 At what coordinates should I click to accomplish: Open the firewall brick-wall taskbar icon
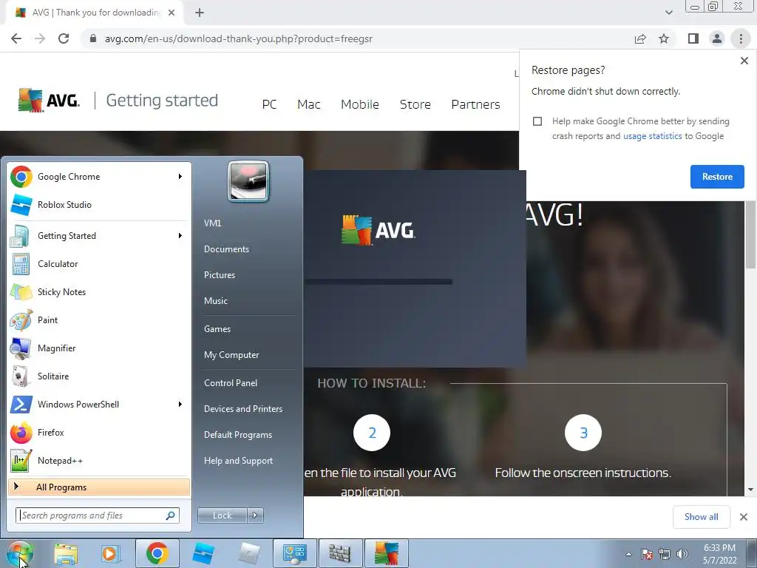pyautogui.click(x=340, y=553)
